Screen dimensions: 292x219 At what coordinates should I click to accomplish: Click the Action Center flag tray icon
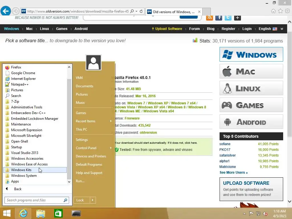(x=252, y=214)
